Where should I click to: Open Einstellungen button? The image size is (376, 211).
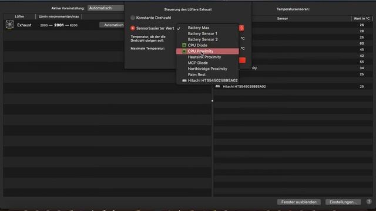point(343,202)
